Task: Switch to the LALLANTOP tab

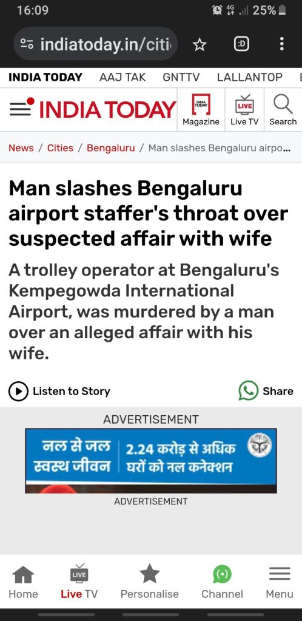Action: click(x=249, y=77)
